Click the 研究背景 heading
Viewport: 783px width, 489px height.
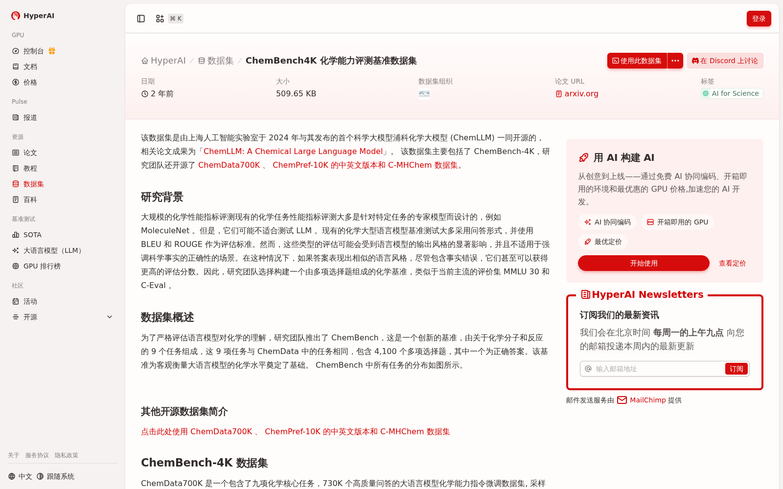[162, 197]
